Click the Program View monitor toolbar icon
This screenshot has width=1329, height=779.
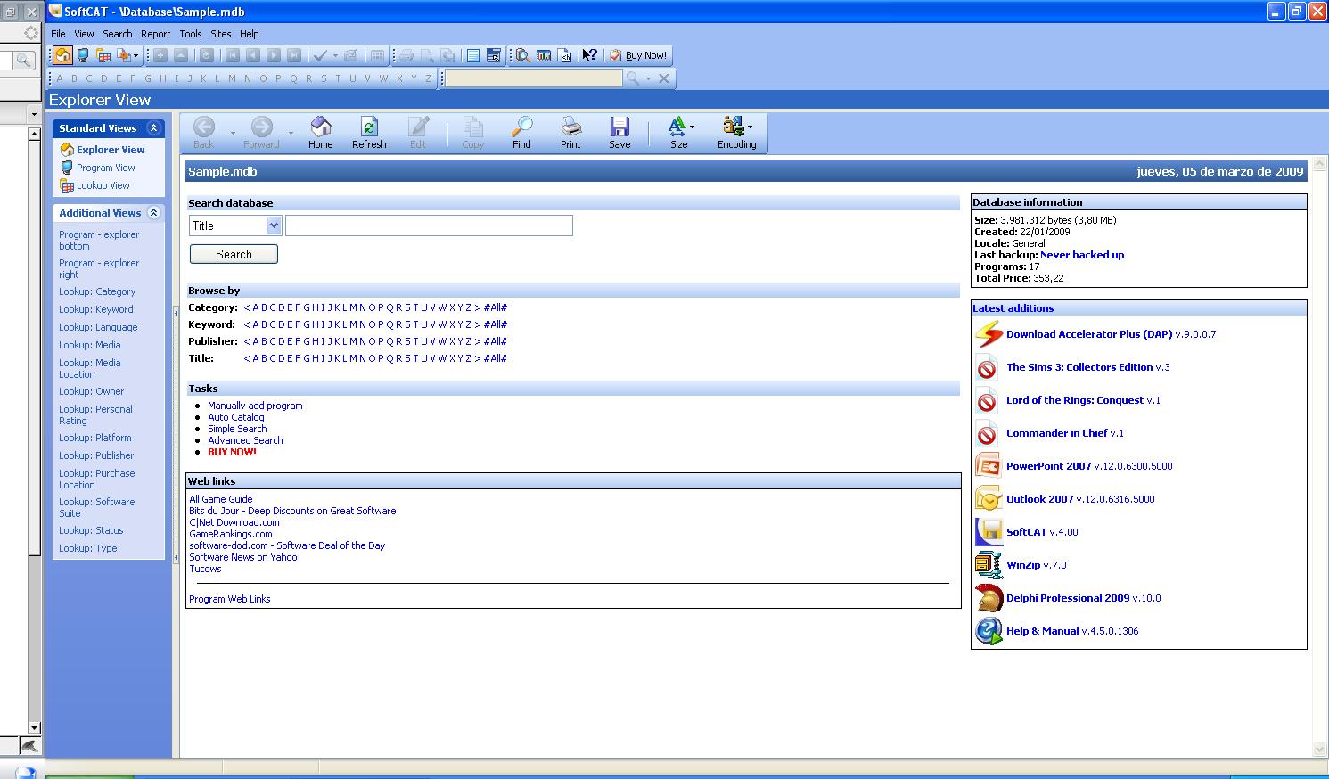83,55
